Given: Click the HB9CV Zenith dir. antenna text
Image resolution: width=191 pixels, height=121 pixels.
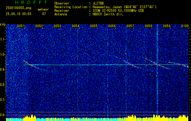Looking at the screenshot, I should (108, 14).
